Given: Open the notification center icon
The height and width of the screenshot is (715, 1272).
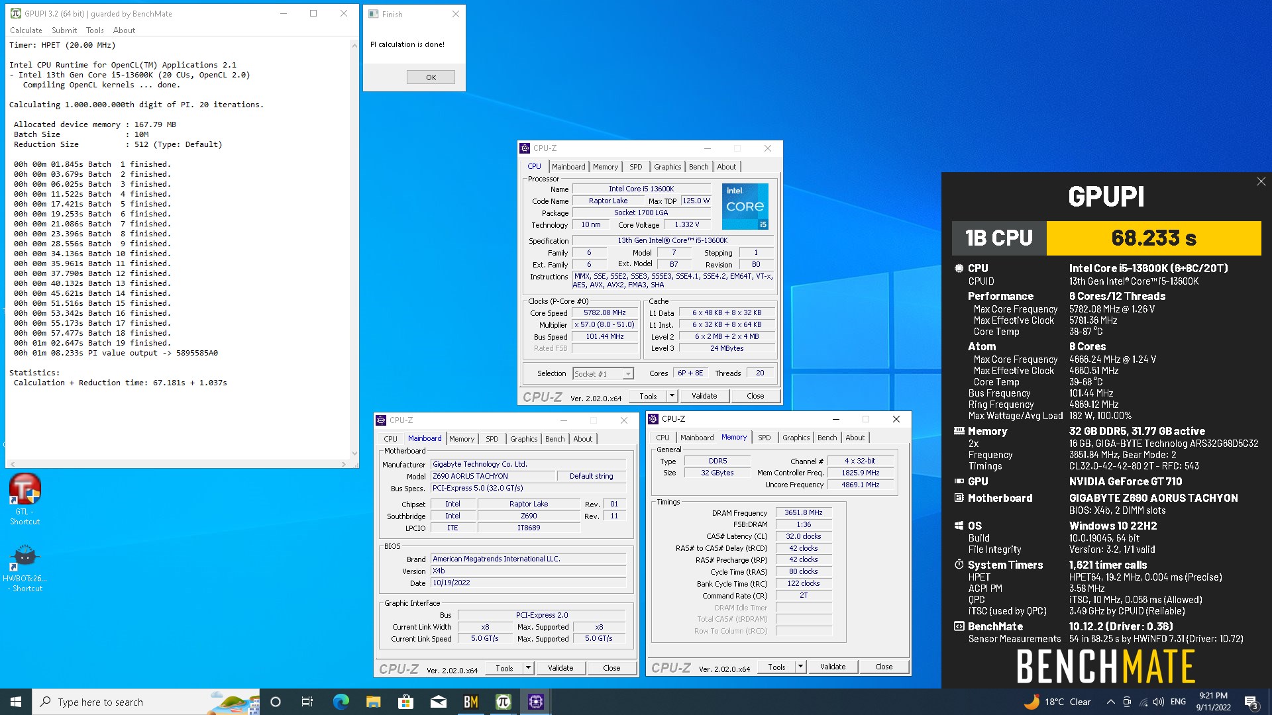Looking at the screenshot, I should [x=1251, y=702].
